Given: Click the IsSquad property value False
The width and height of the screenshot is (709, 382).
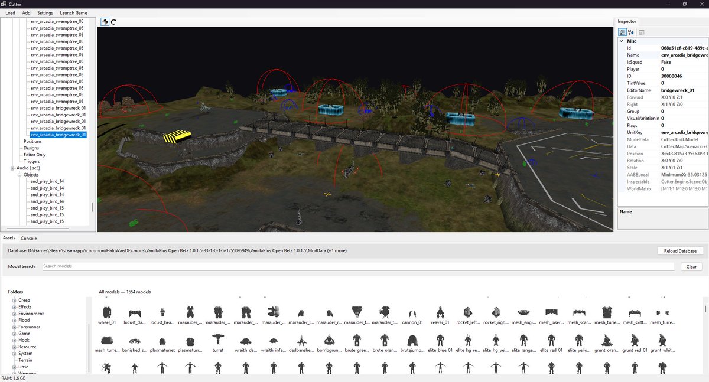Looking at the screenshot, I should point(666,62).
